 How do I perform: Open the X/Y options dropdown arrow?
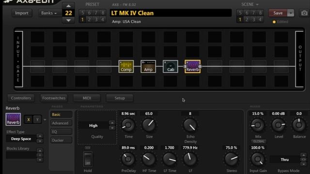(45, 119)
